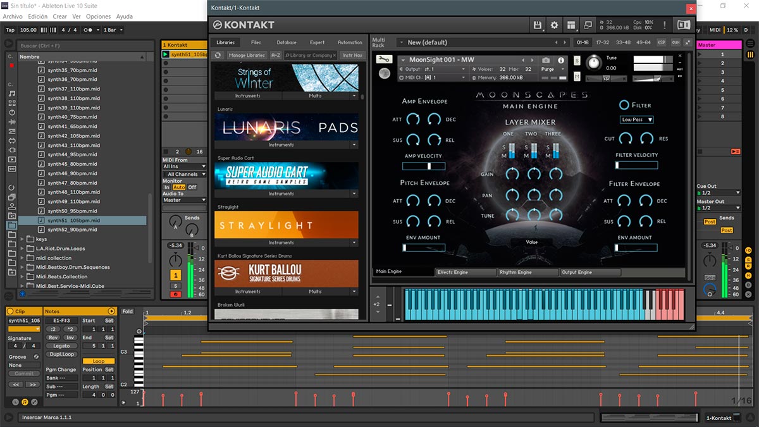The image size is (759, 427).
Task: Show the clip Envelopes box icon
Action: 34,402
